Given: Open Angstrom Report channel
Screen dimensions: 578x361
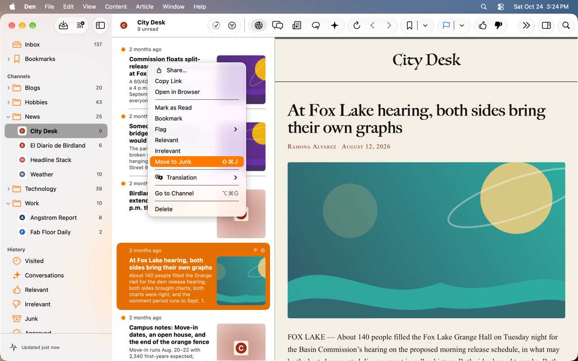Looking at the screenshot, I should coord(56,218).
